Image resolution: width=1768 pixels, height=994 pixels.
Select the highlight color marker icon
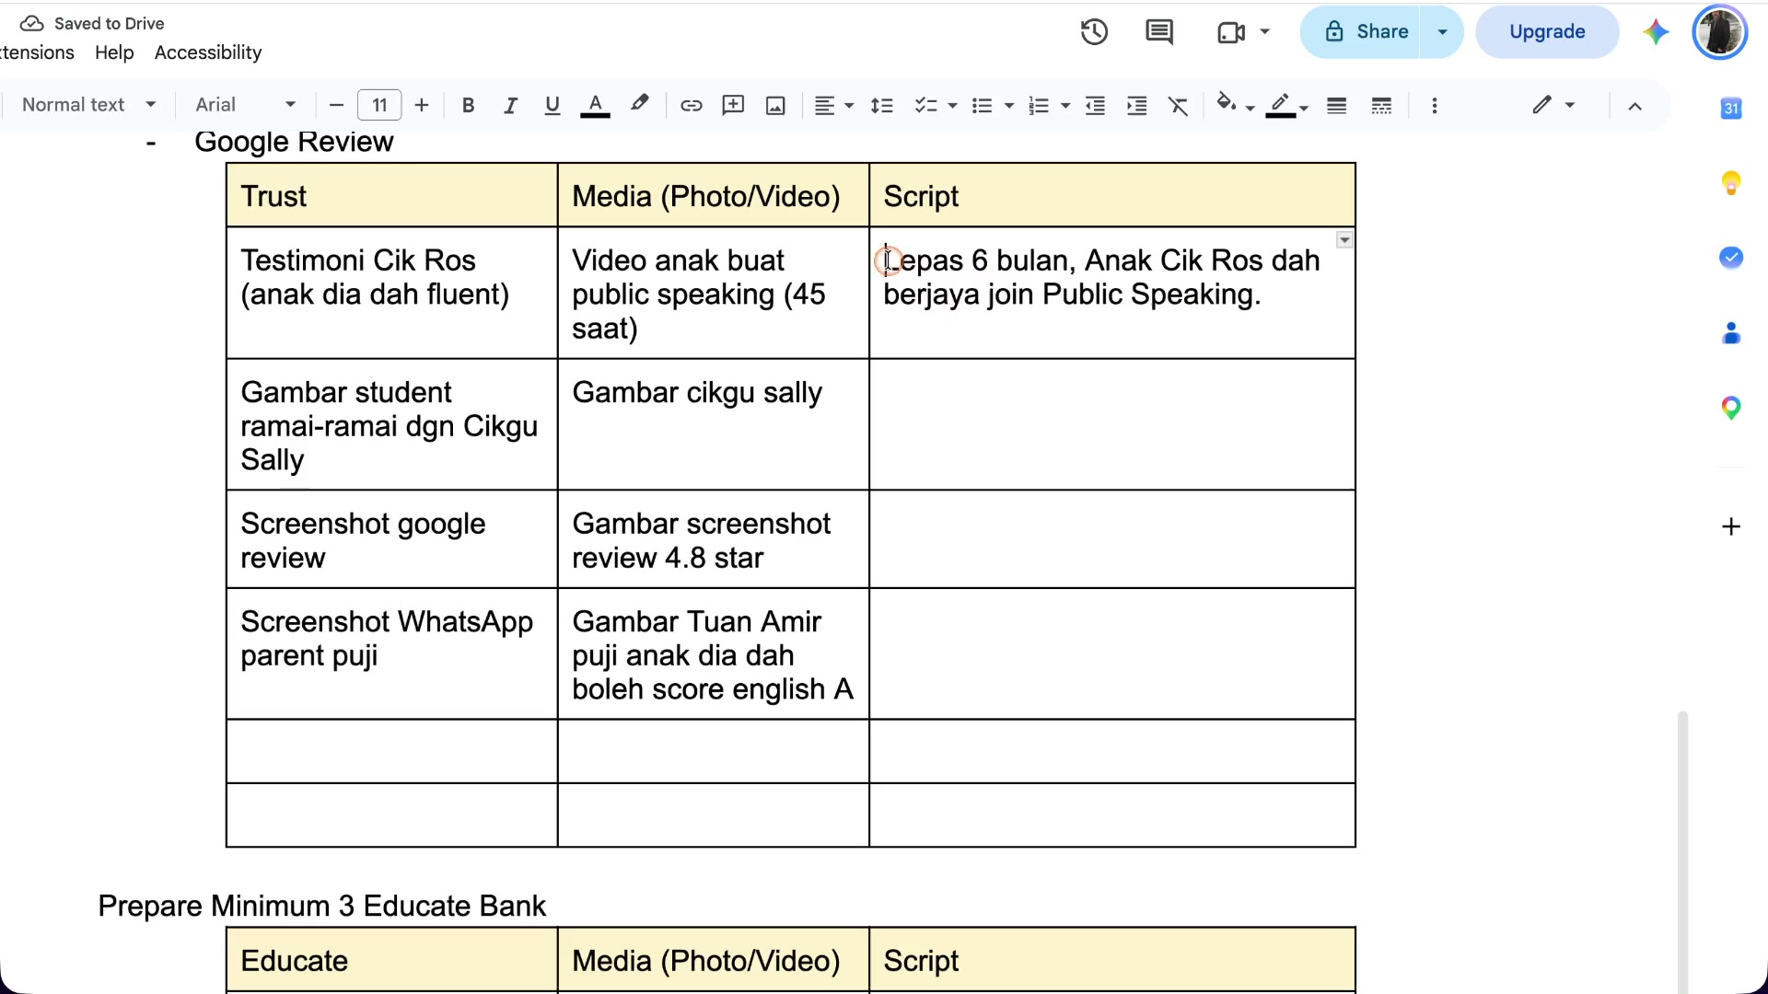coord(639,104)
